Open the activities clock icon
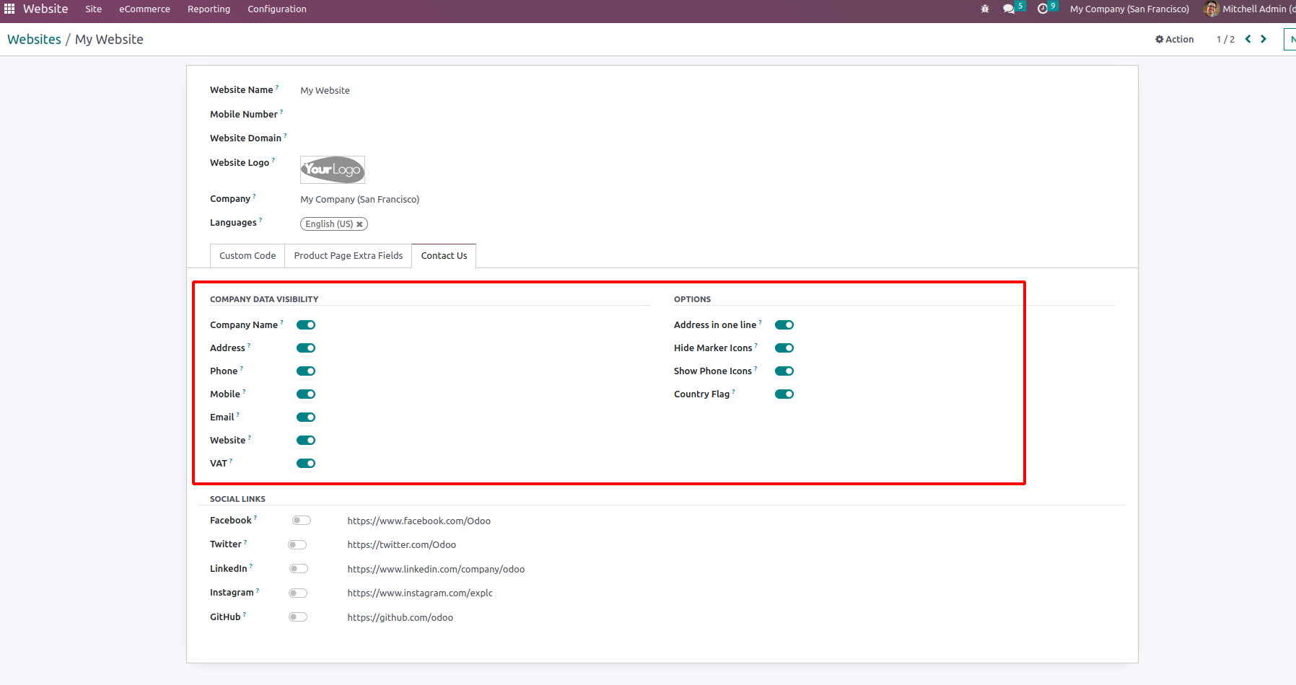1296x685 pixels. pyautogui.click(x=1043, y=9)
